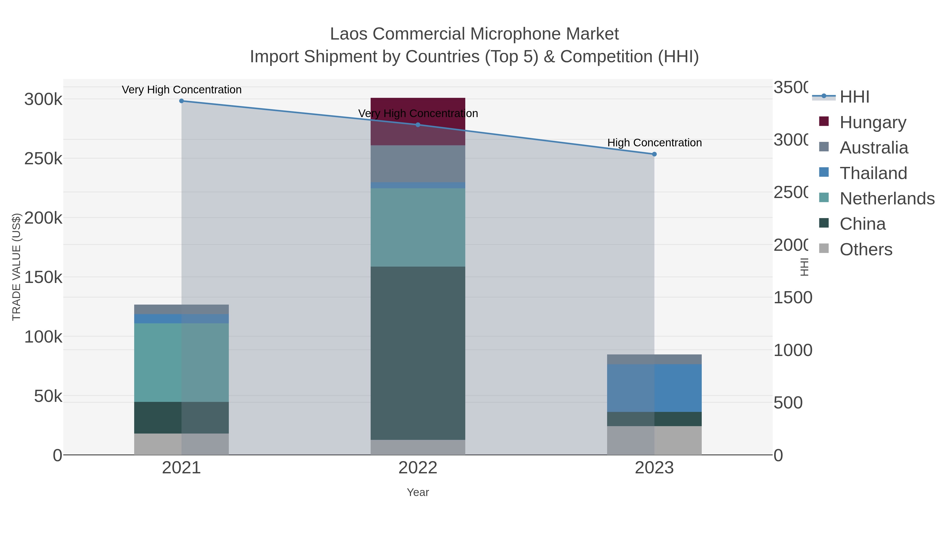Click the 1500 HHI axis tick label
This screenshot has height=534, width=949.
[793, 297]
